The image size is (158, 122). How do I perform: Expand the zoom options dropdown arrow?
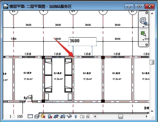click(143, 40)
